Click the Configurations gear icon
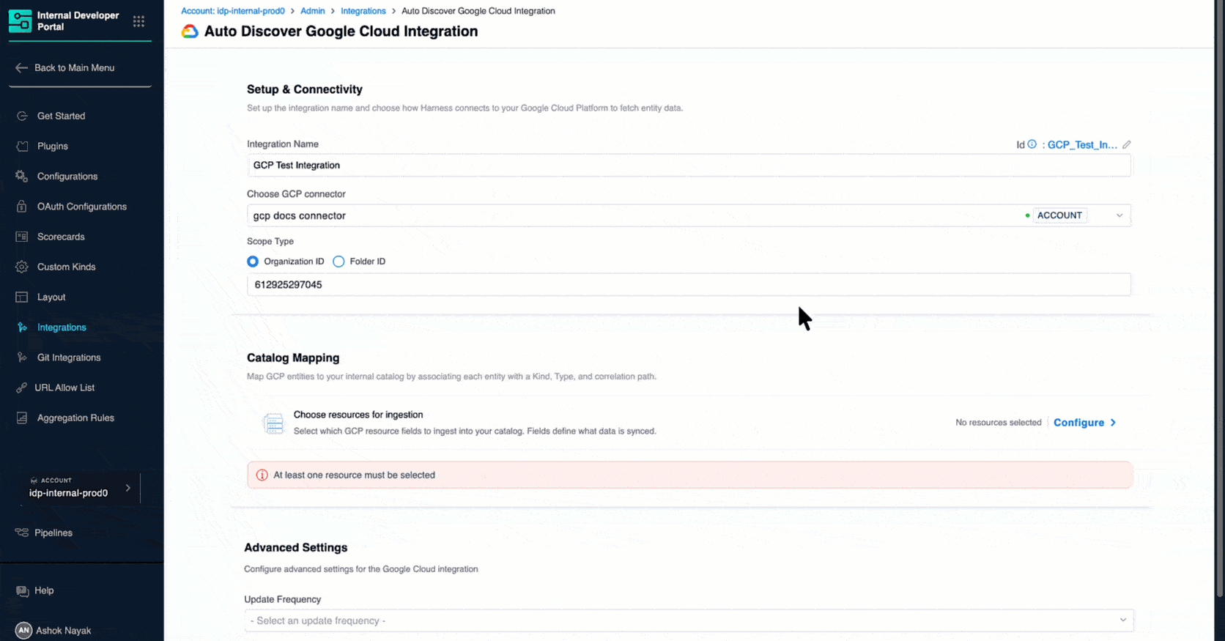This screenshot has width=1225, height=641. pyautogui.click(x=22, y=176)
